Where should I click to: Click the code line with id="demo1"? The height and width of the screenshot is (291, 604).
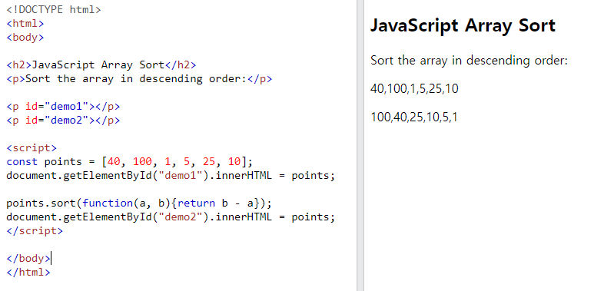pyautogui.click(x=63, y=107)
